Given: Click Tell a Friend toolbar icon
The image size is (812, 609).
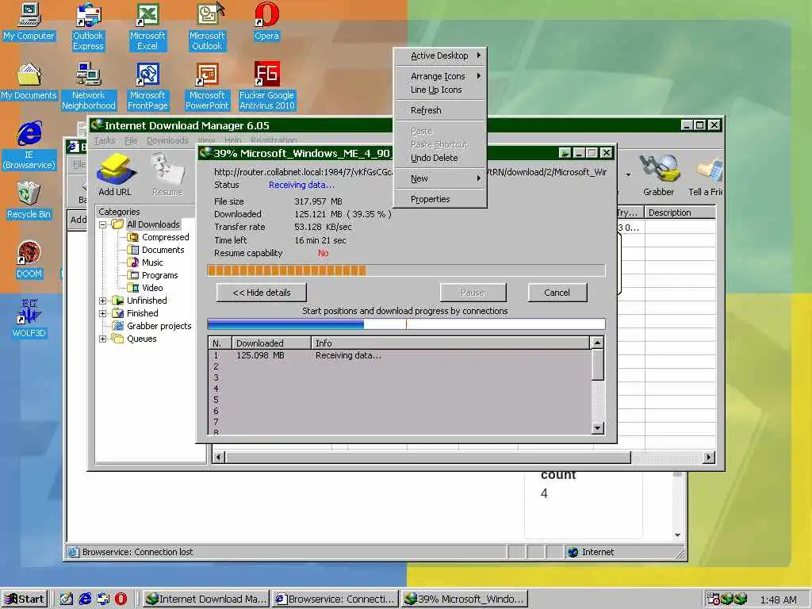Looking at the screenshot, I should (705, 175).
